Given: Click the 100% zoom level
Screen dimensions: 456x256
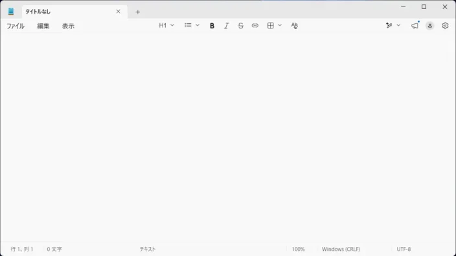Looking at the screenshot, I should (x=298, y=249).
